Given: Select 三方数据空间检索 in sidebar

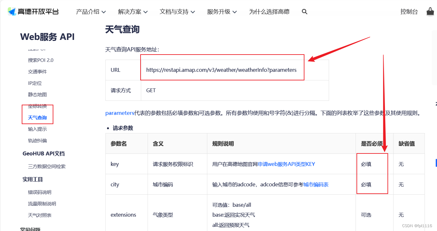Looking at the screenshot, I should [x=47, y=167].
